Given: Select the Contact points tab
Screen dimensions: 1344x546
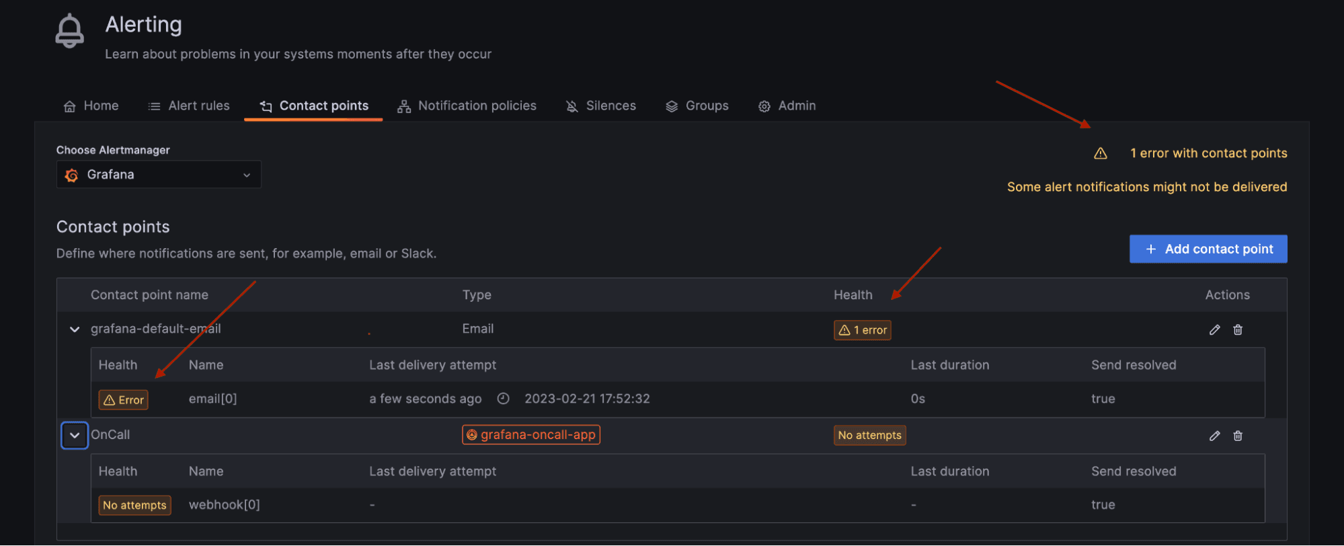Looking at the screenshot, I should tap(314, 106).
